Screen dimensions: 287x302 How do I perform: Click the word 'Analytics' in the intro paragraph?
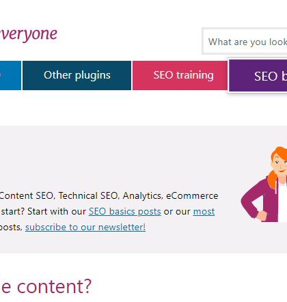(143, 196)
